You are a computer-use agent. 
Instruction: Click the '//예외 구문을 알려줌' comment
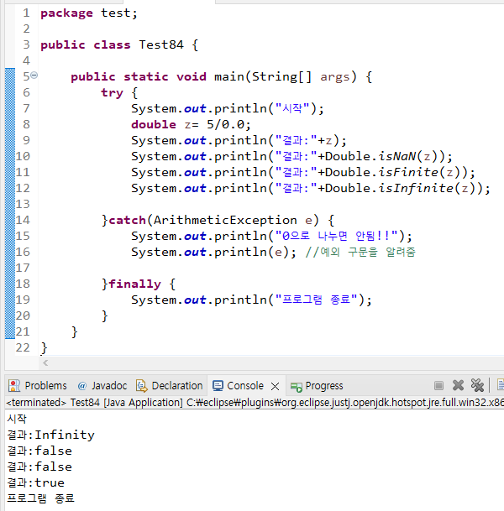point(360,252)
